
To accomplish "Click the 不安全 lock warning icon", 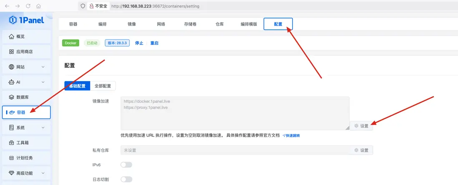I will point(92,6).
